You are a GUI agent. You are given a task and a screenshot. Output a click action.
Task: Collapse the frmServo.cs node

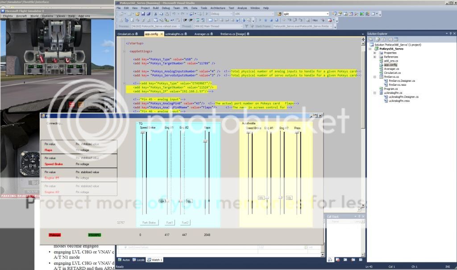pos(375,77)
